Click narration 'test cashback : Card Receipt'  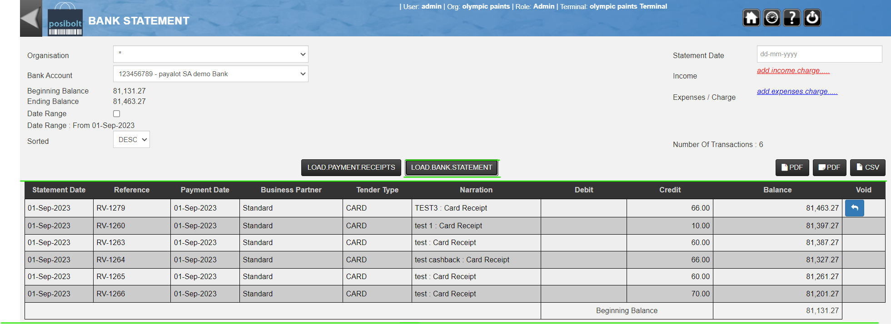[x=462, y=260]
